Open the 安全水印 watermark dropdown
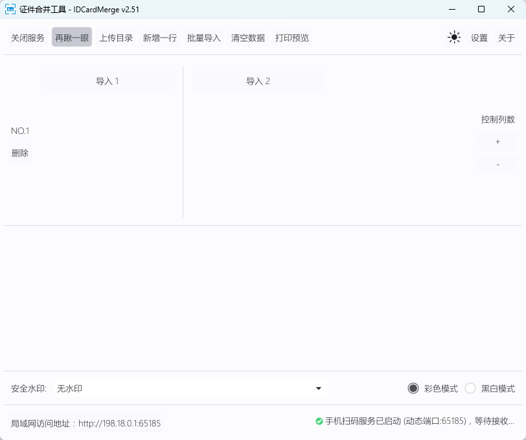This screenshot has height=440, width=526. tap(190, 388)
